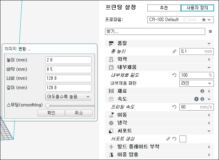Click the 이중 압출 (Dual extrusion) icon
This screenshot has height=160, width=219.
tap(111, 155)
